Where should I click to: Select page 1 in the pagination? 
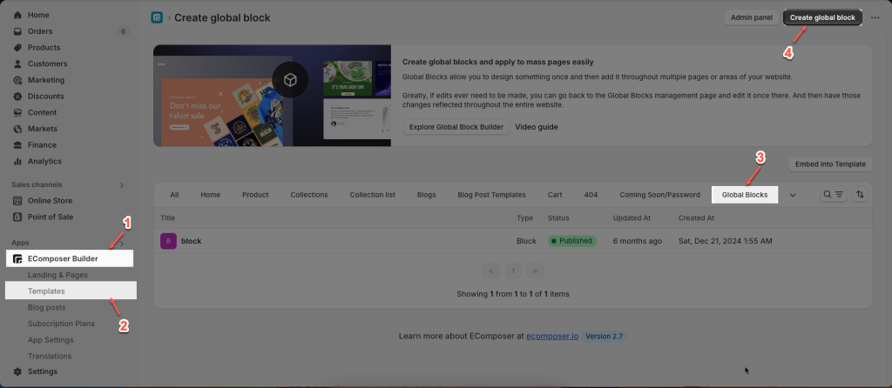[x=512, y=271]
